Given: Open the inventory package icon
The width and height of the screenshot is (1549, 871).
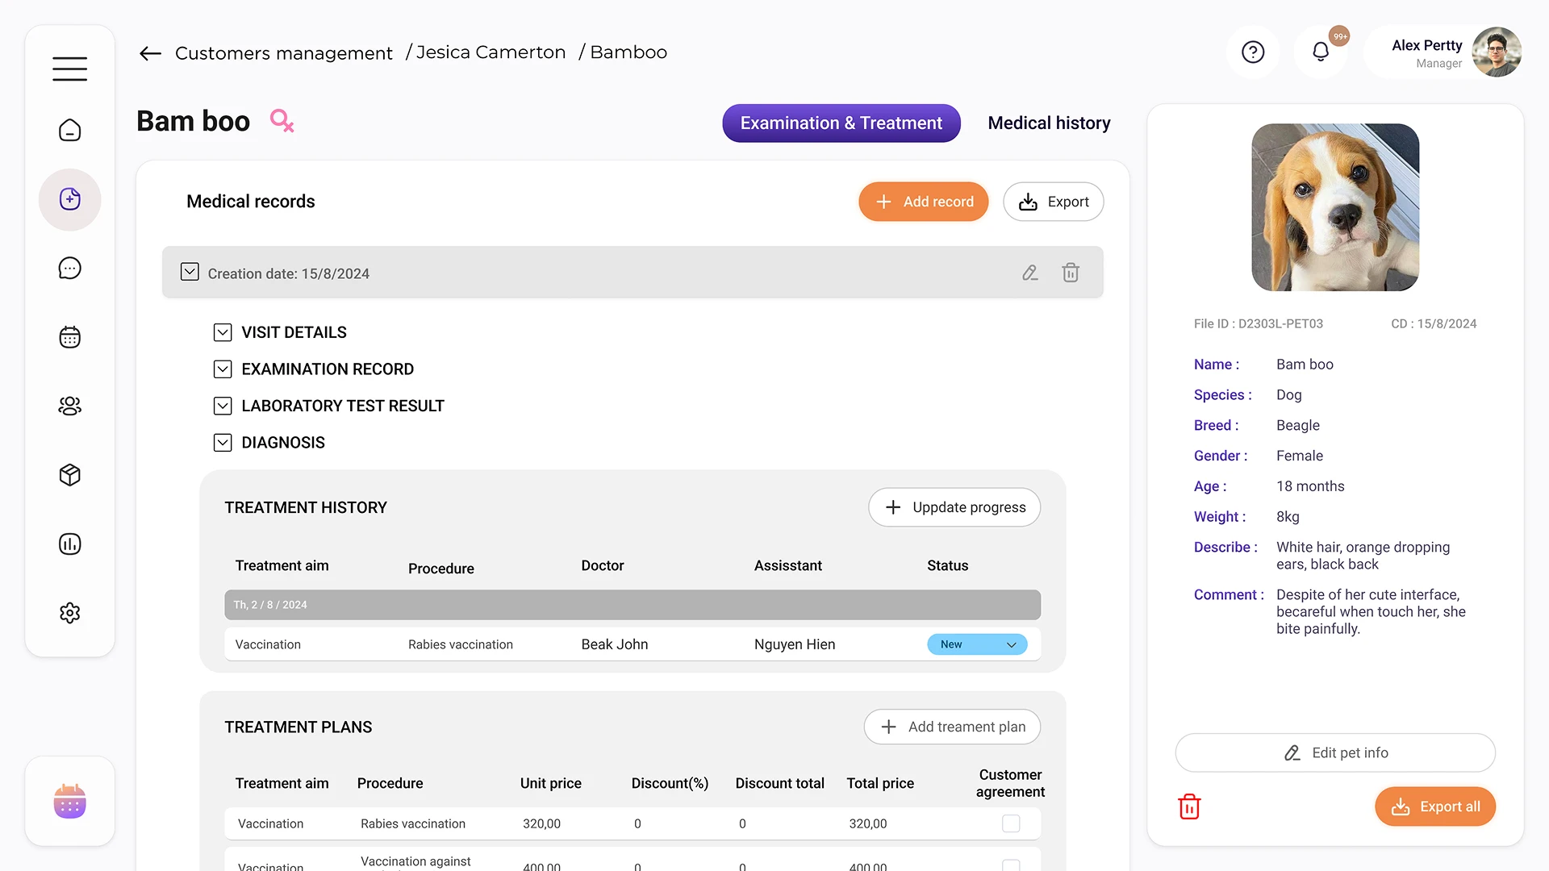Looking at the screenshot, I should point(69,475).
